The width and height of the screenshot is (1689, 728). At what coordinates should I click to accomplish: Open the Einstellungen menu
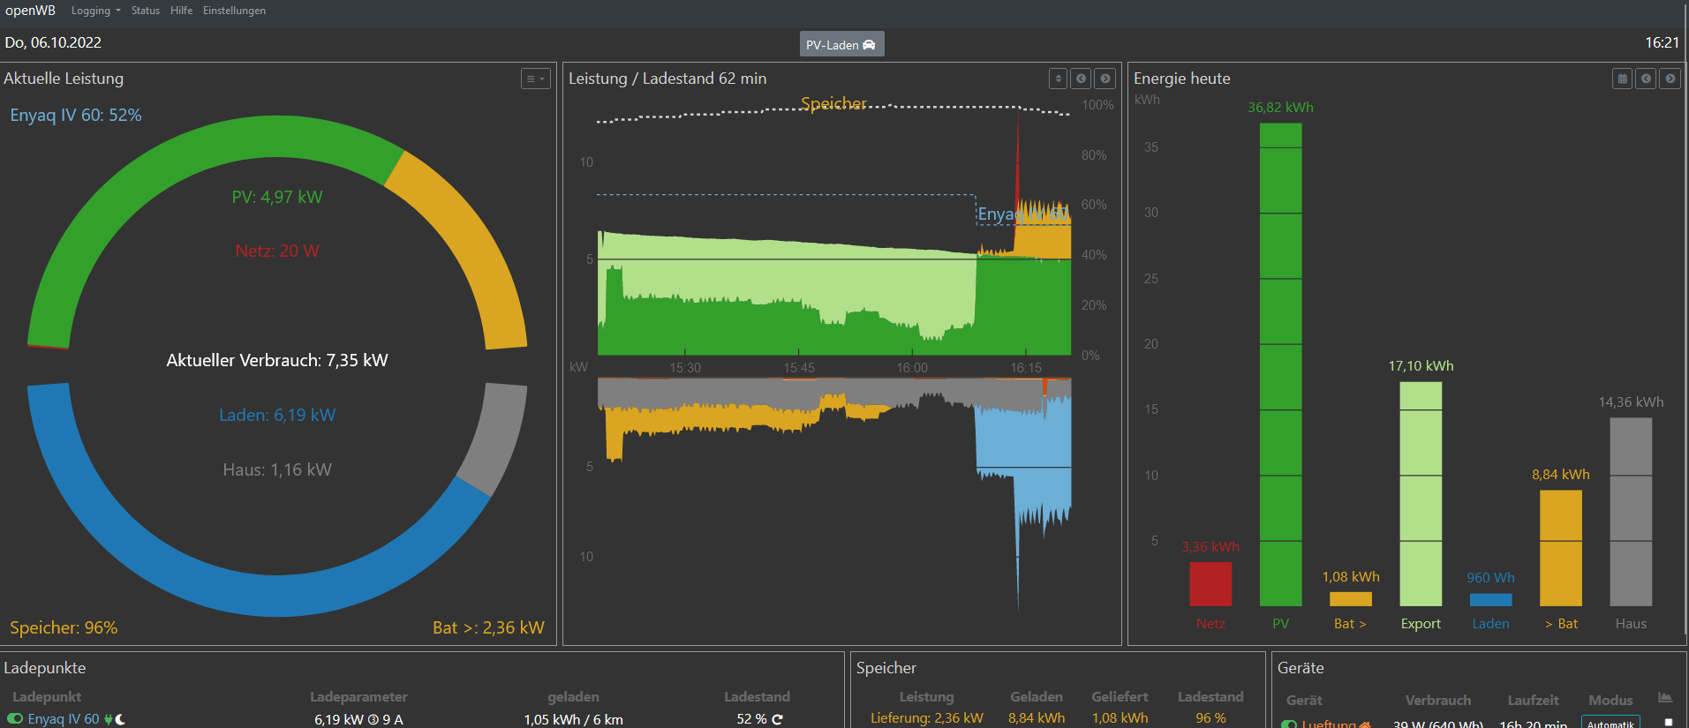234,11
